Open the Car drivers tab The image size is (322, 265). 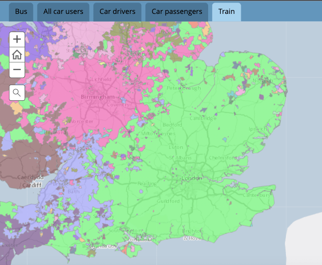click(117, 12)
